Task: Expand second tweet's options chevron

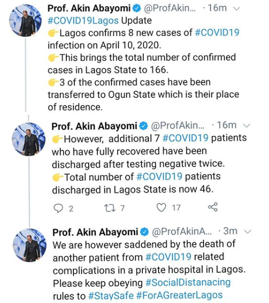Action: click(x=247, y=126)
